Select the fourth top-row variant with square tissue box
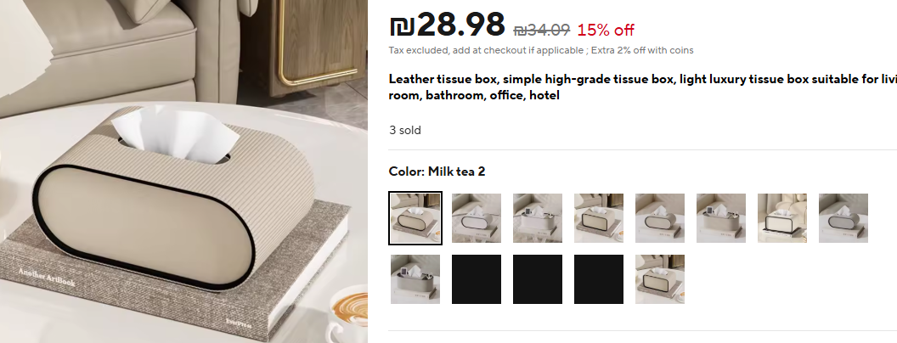897x343 pixels. (x=599, y=218)
